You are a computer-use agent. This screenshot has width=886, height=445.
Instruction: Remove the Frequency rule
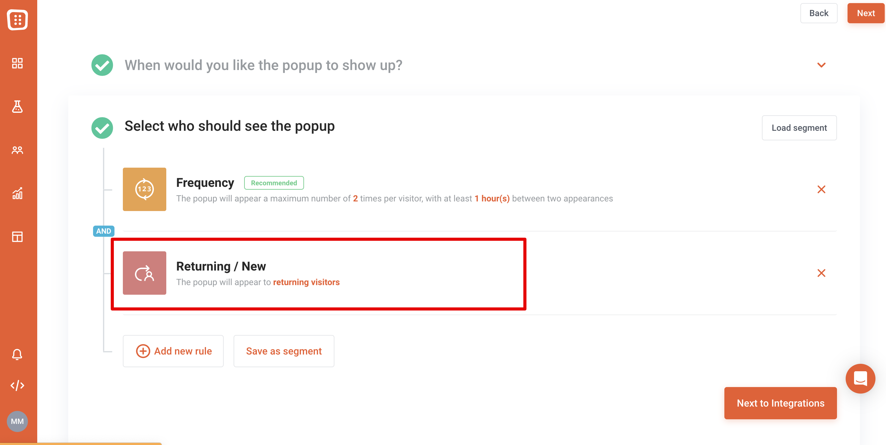click(x=821, y=189)
